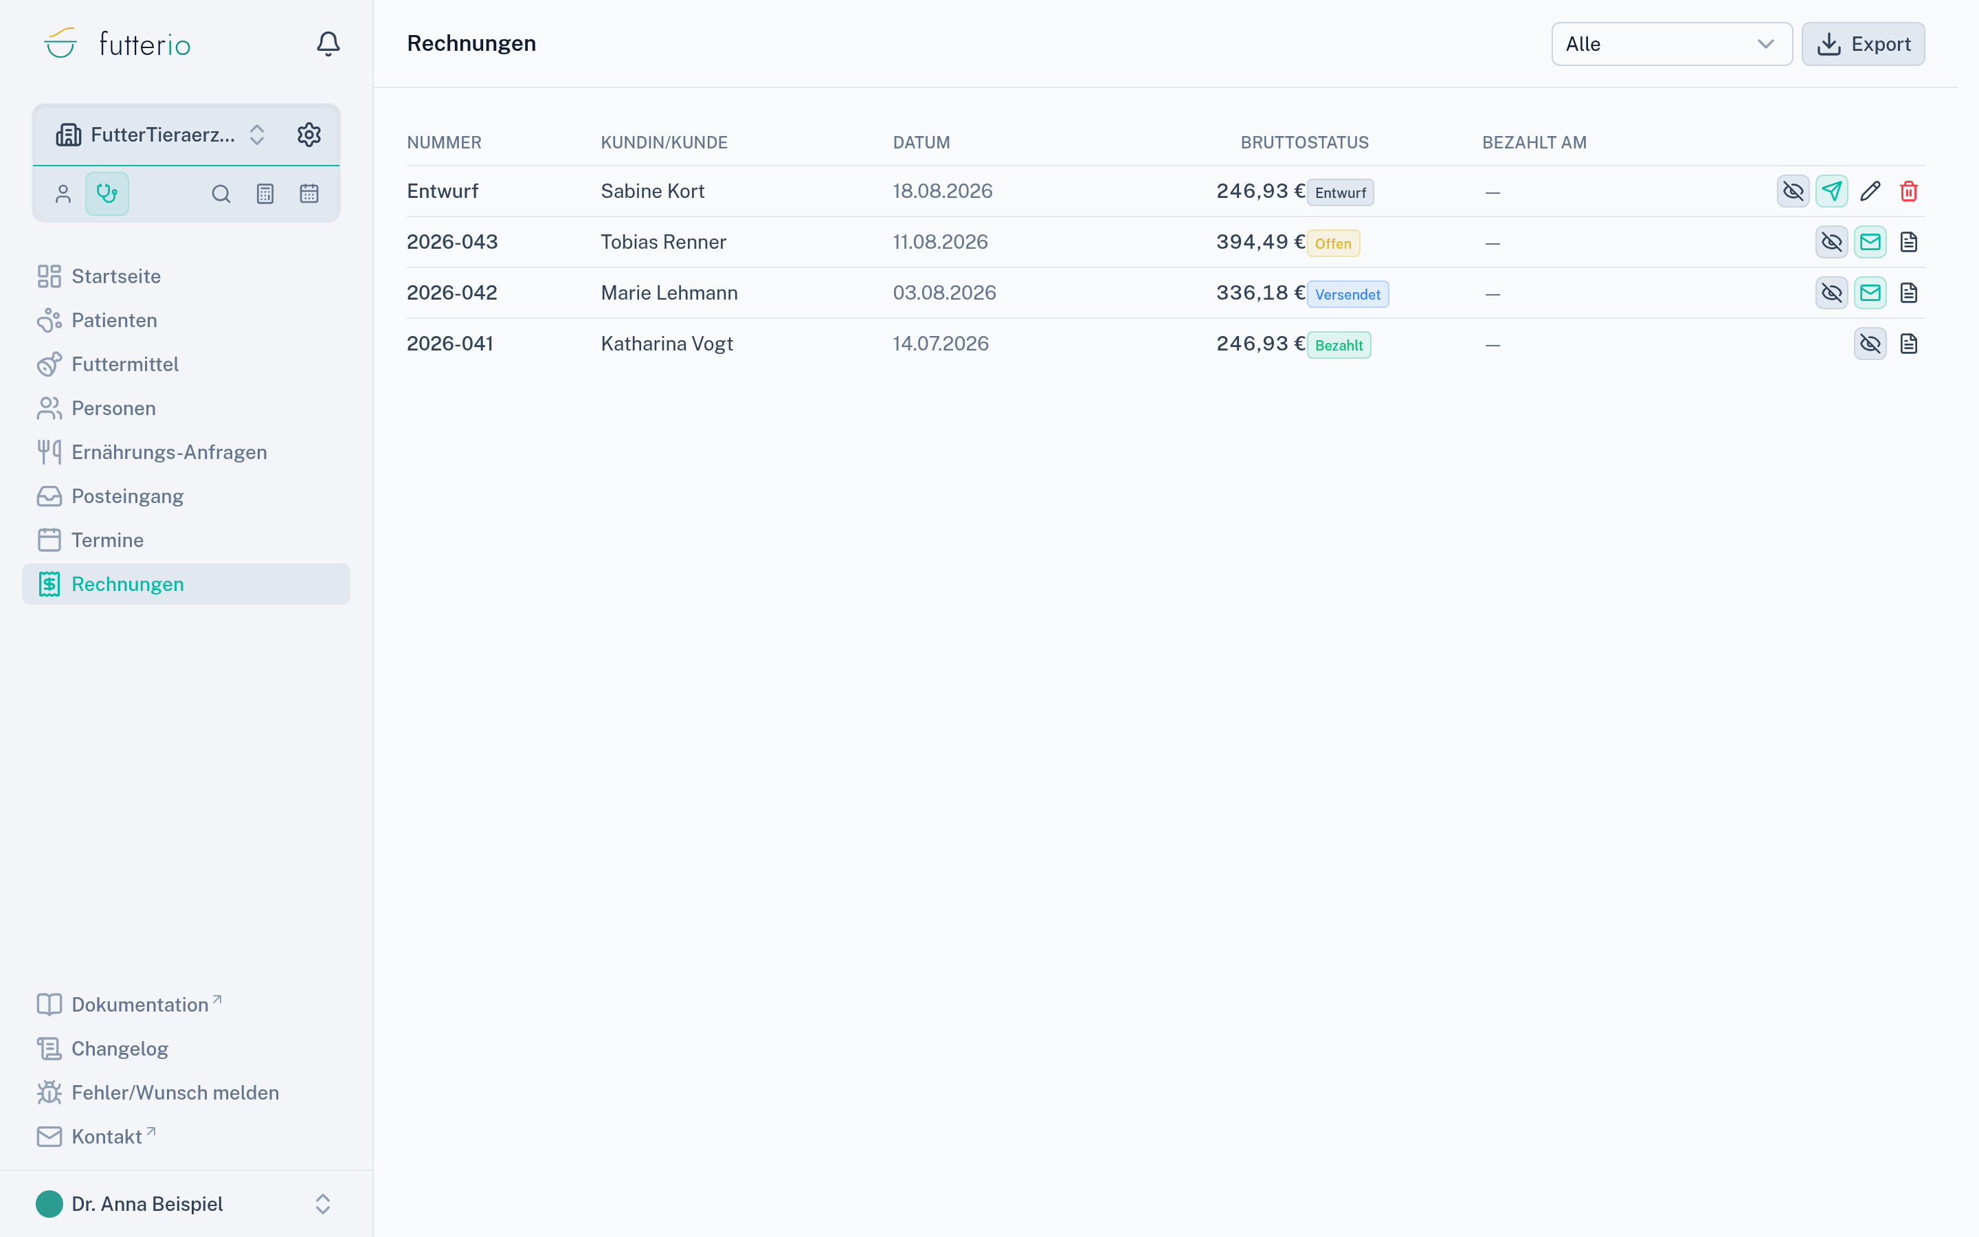Open the Alle status filter dropdown
This screenshot has width=1979, height=1237.
(x=1672, y=44)
